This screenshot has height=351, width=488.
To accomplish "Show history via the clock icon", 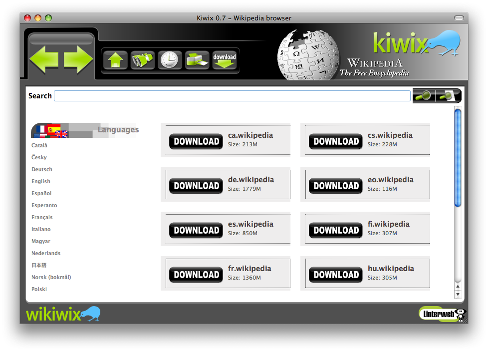I will [x=170, y=60].
